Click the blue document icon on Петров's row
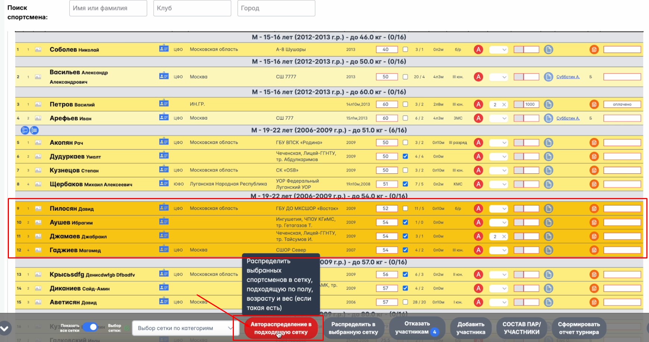The height and width of the screenshot is (342, 649). [548, 104]
